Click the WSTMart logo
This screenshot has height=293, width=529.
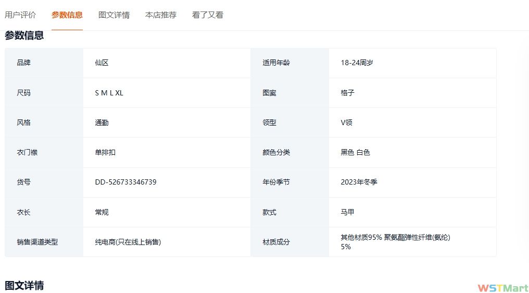pos(502,288)
